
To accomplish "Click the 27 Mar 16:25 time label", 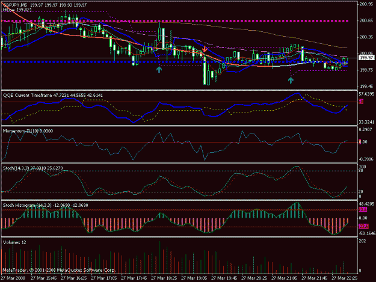I will coord(73,278).
